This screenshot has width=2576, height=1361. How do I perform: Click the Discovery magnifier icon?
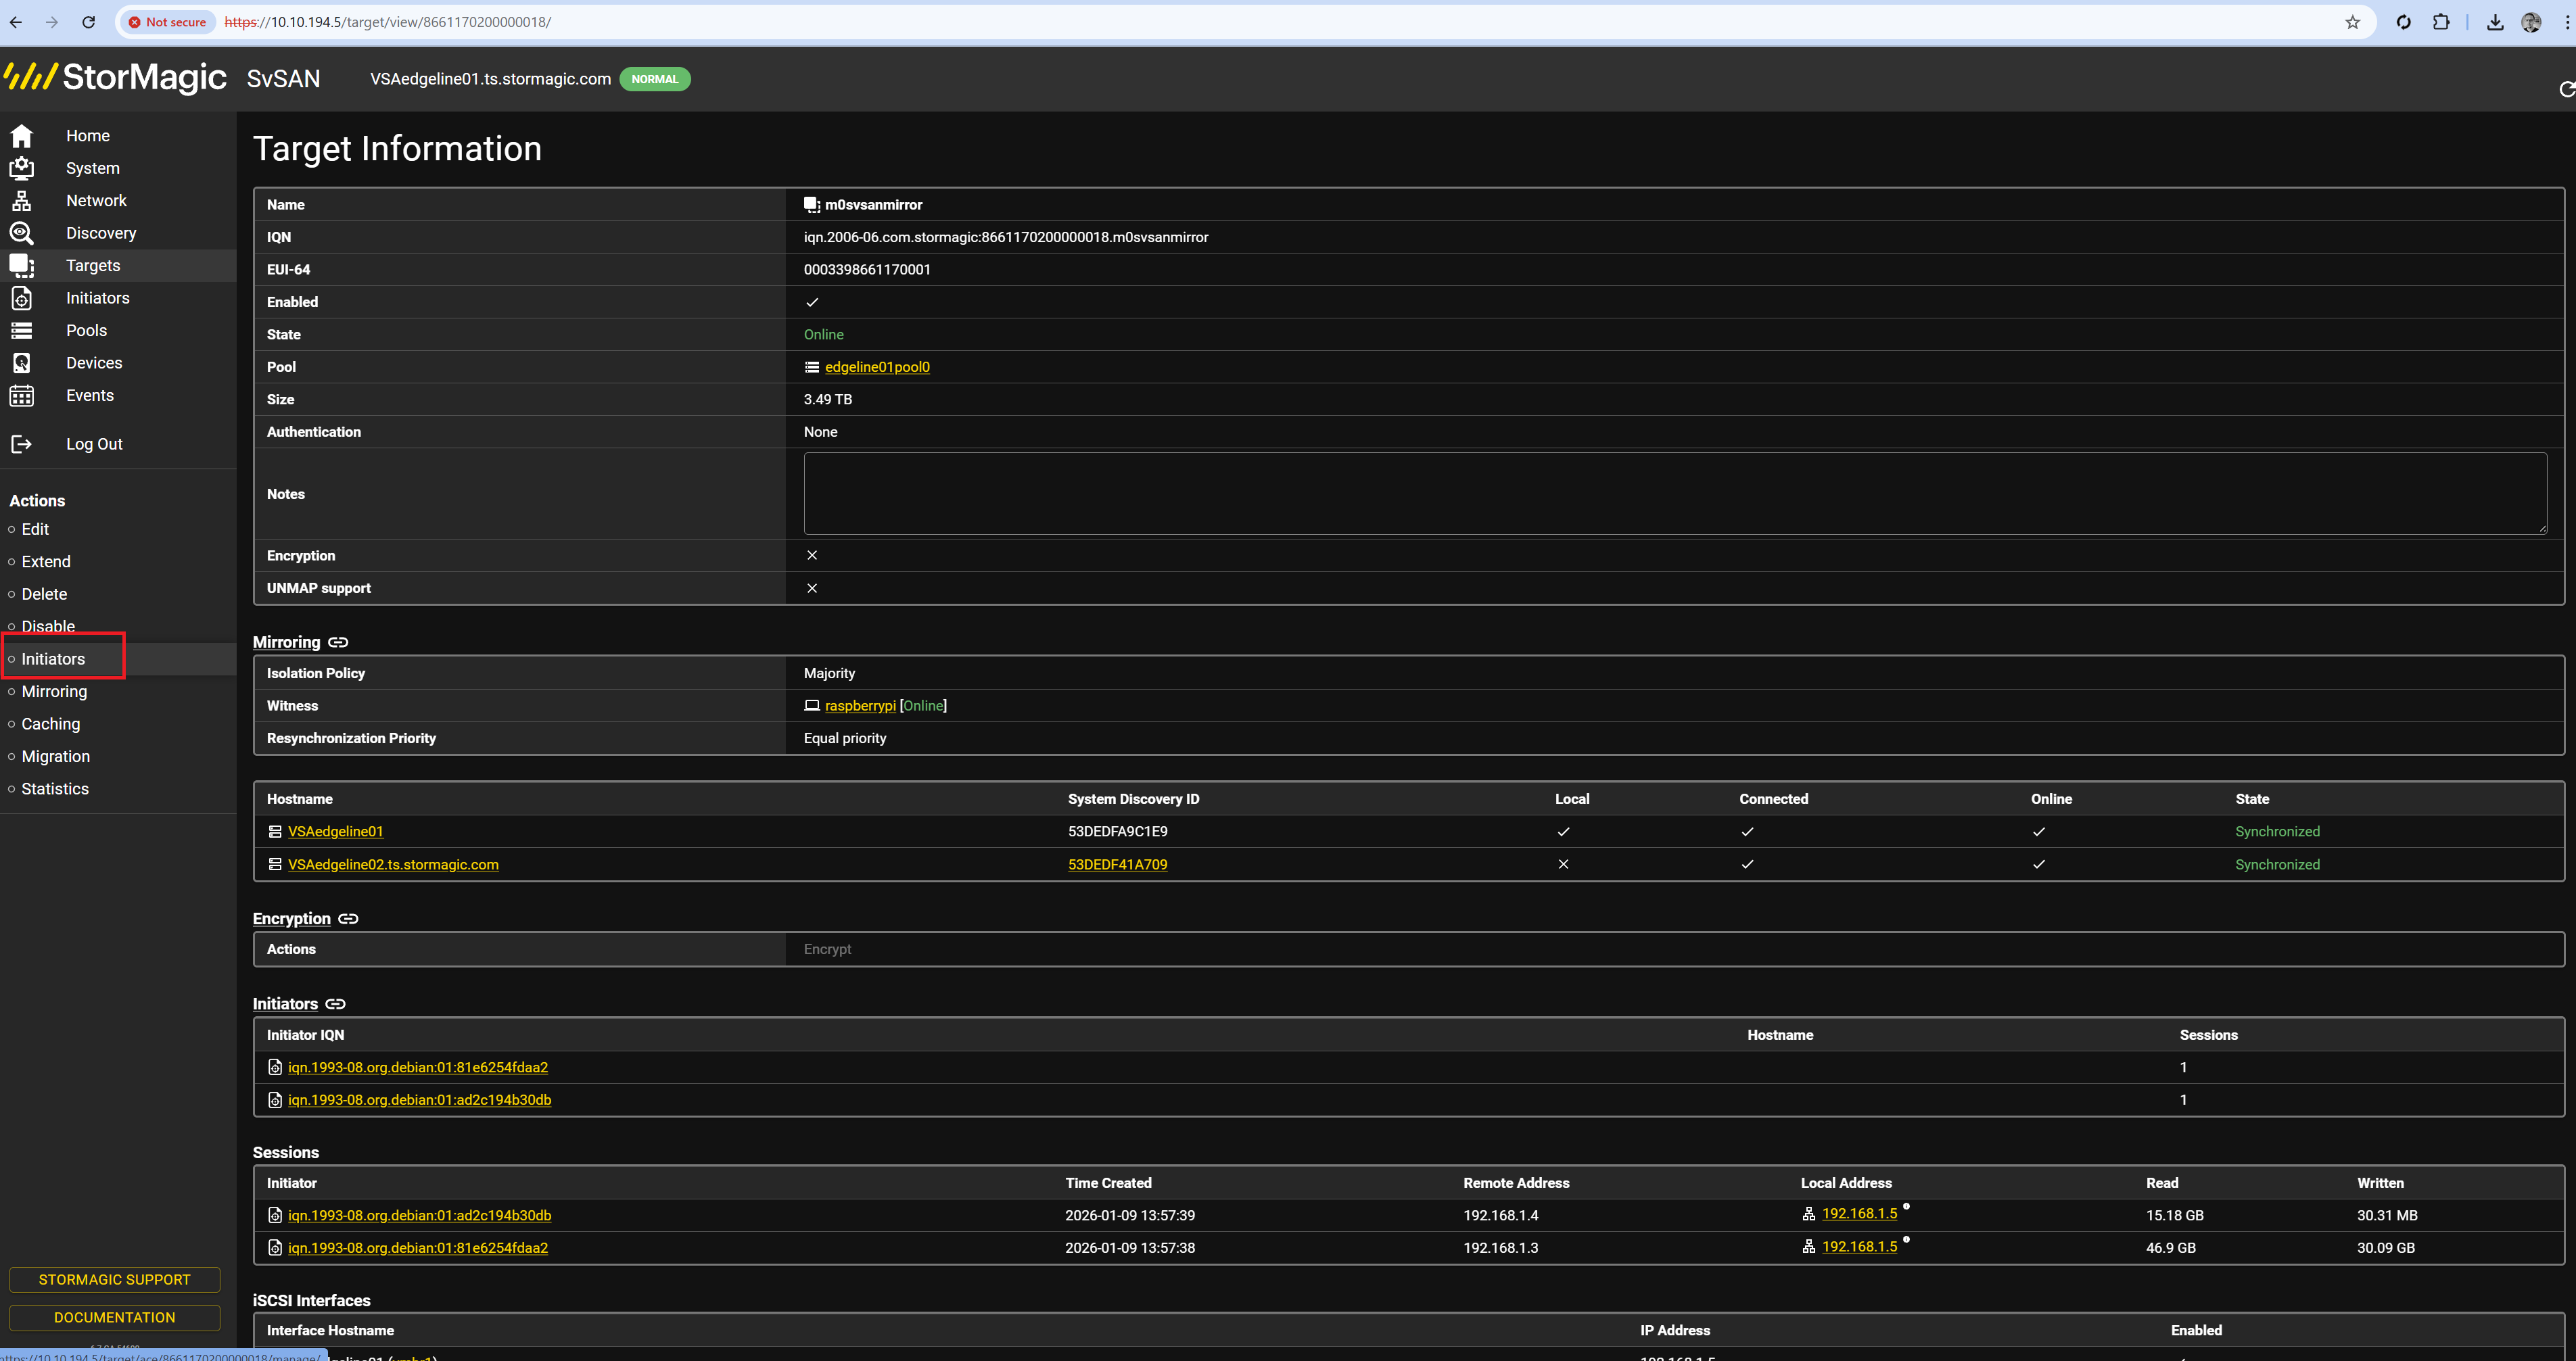(21, 233)
